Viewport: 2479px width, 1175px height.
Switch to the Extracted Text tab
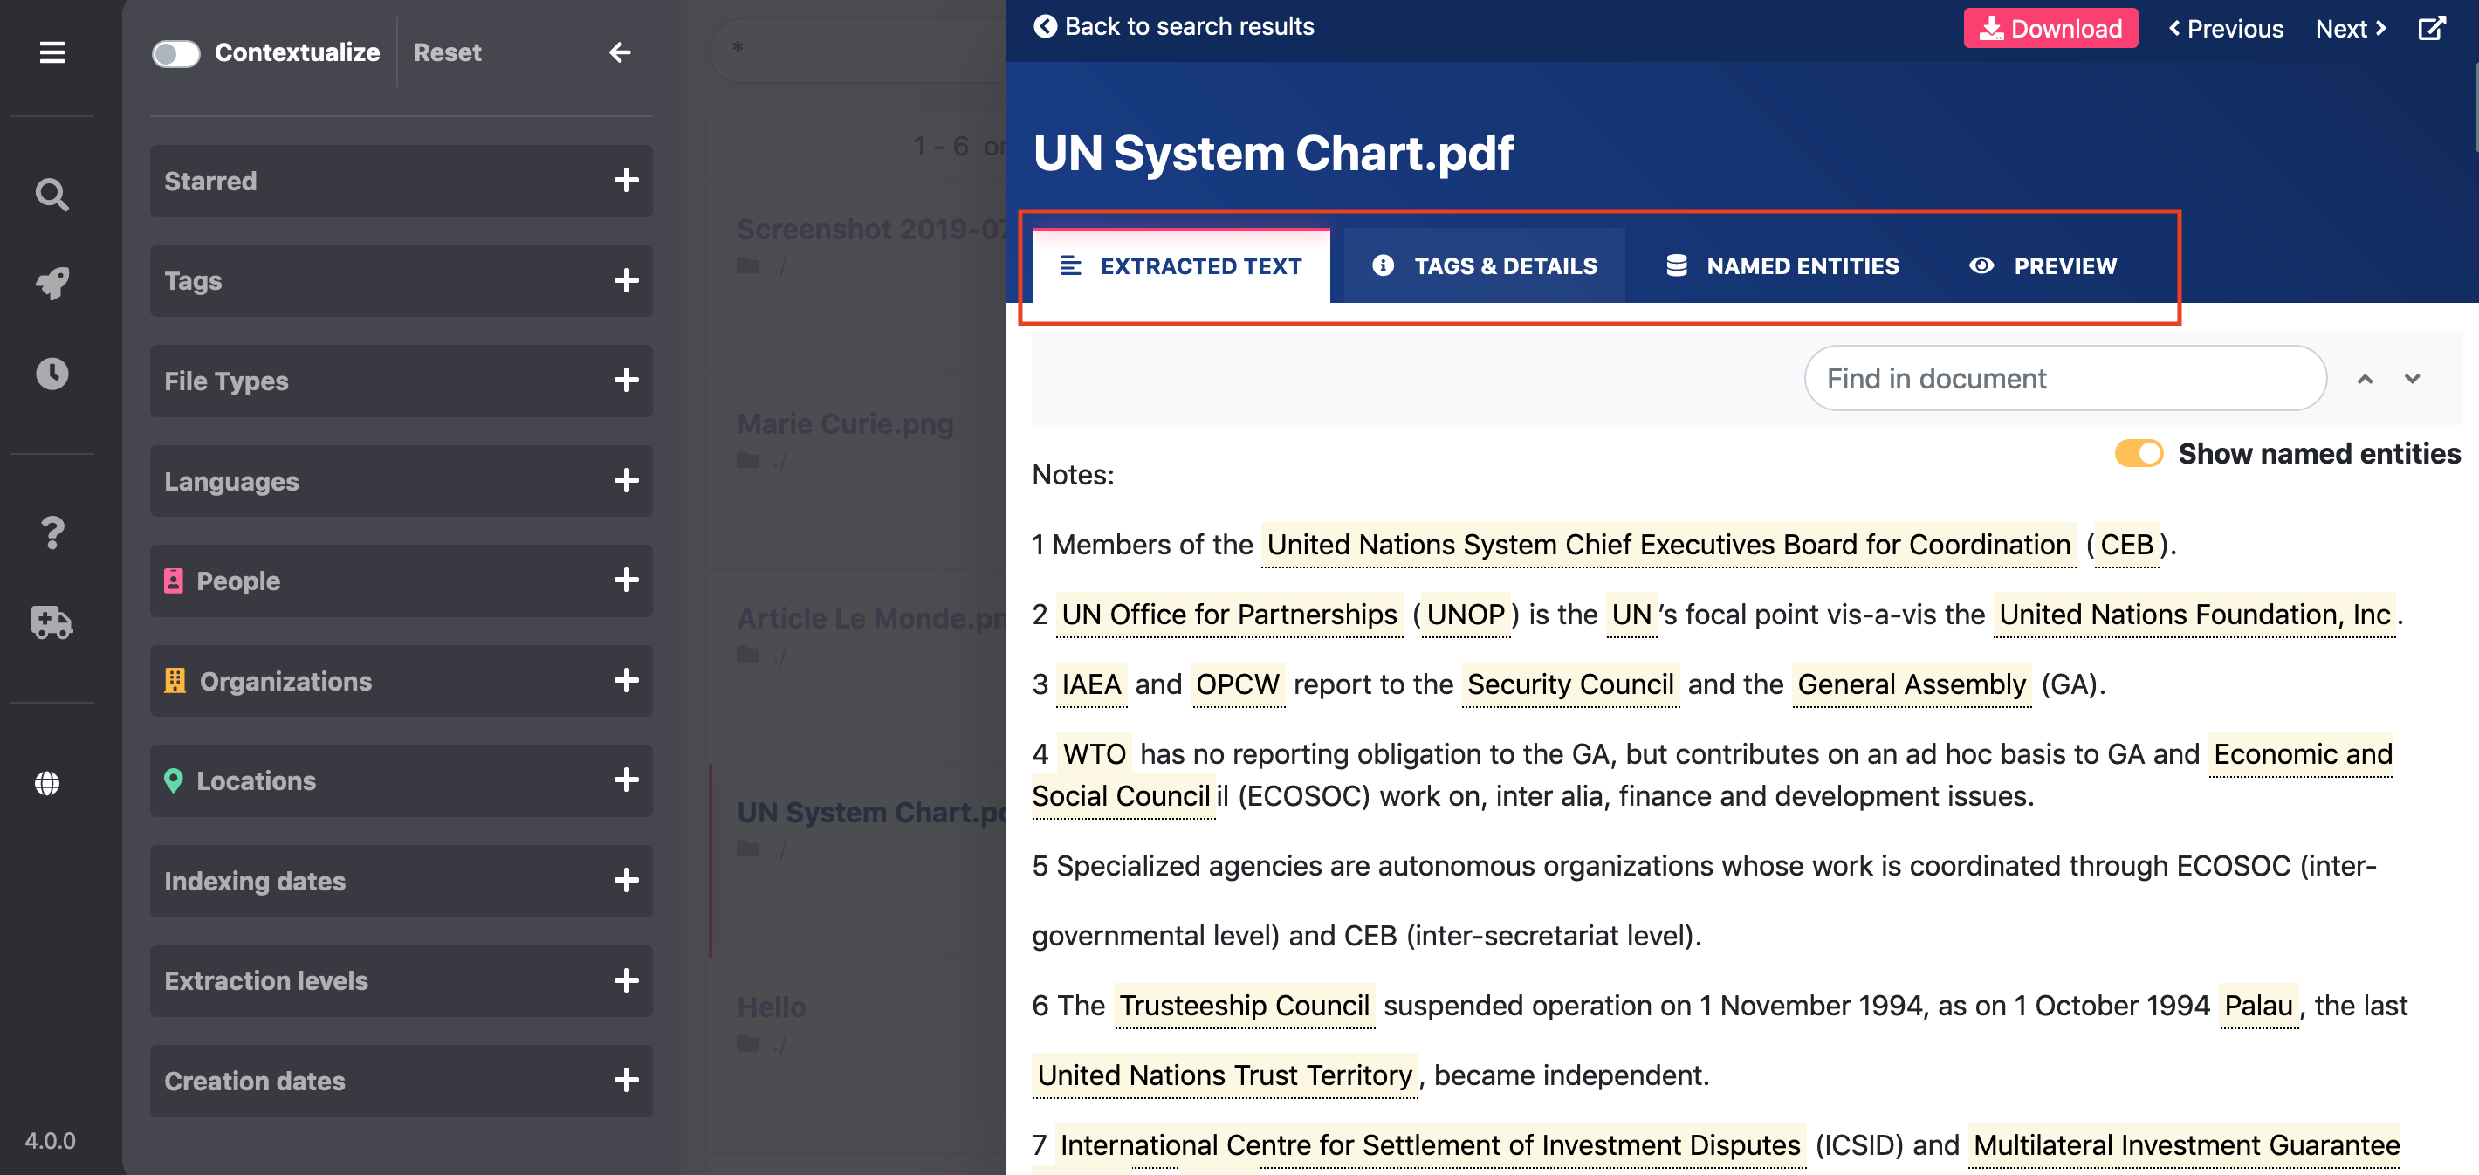[1181, 265]
